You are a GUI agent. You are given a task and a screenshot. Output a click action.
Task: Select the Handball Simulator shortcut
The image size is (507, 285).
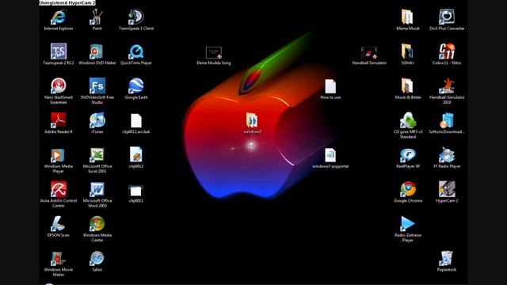coord(369,53)
